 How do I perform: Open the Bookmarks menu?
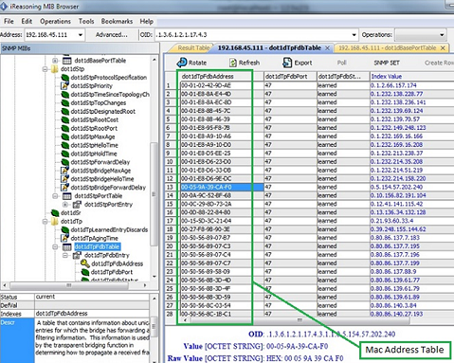coord(117,21)
